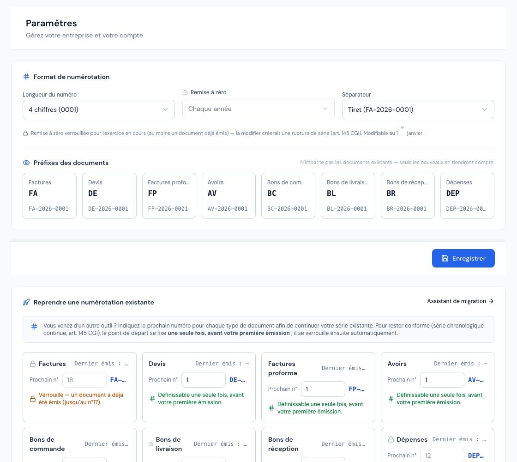
Task: Click the small lock icon by Bons de livraison
Action: coord(151,444)
